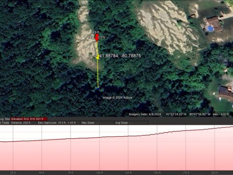Viewport: 233px width, 175px height.
Task: Select the yellow pushpin placemark
Action: pos(98,57)
